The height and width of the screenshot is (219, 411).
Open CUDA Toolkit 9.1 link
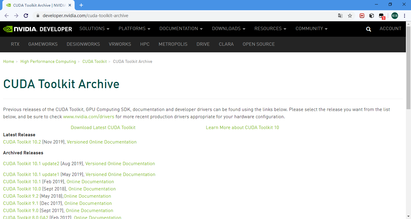21,203
